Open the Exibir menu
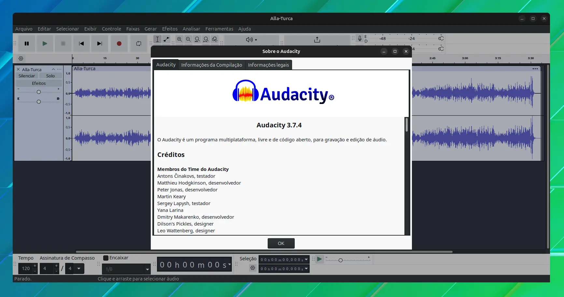 click(90, 29)
